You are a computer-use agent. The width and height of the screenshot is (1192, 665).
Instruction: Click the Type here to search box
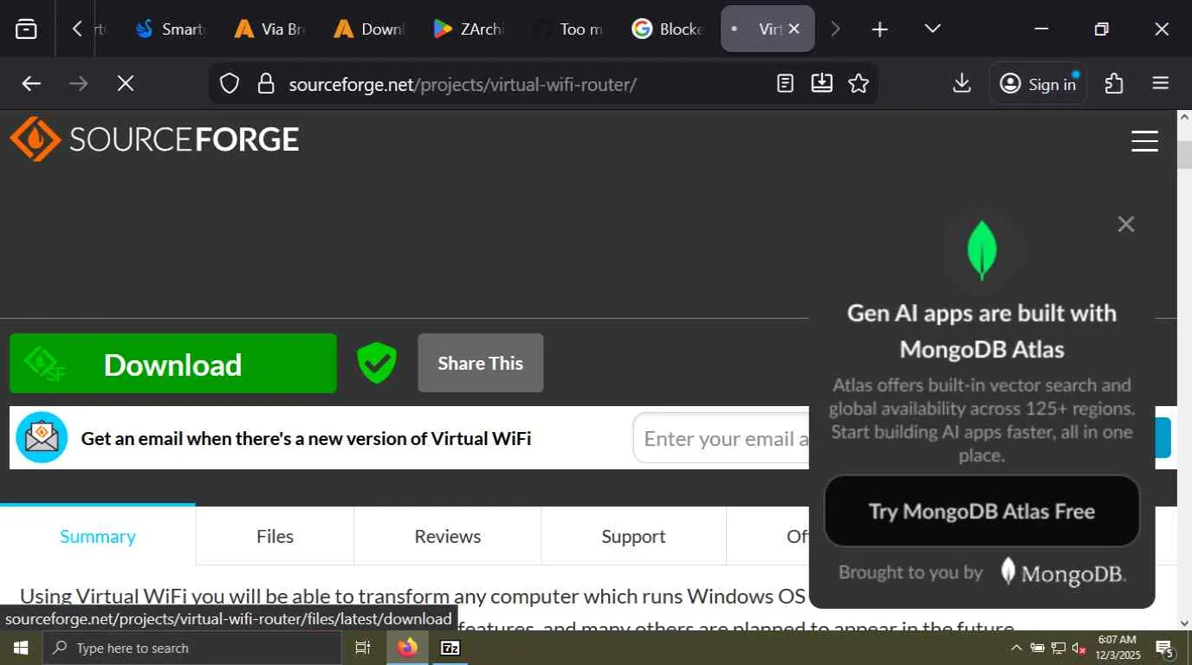191,648
